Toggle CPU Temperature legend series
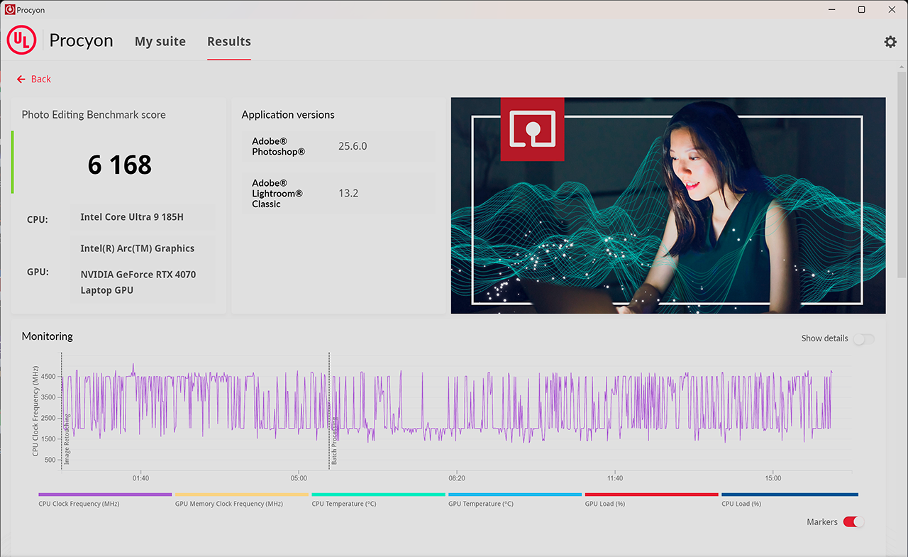 [378, 499]
